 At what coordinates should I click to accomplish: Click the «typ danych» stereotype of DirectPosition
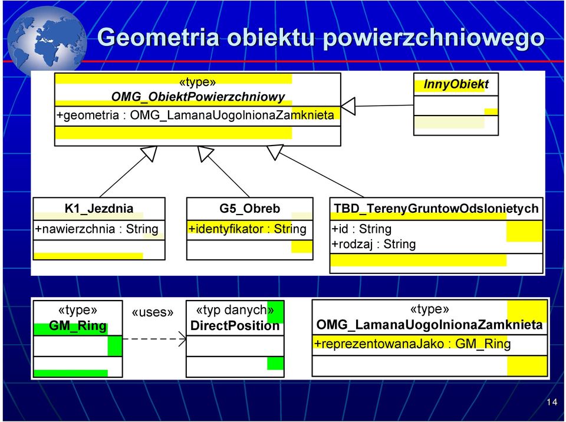tap(235, 310)
